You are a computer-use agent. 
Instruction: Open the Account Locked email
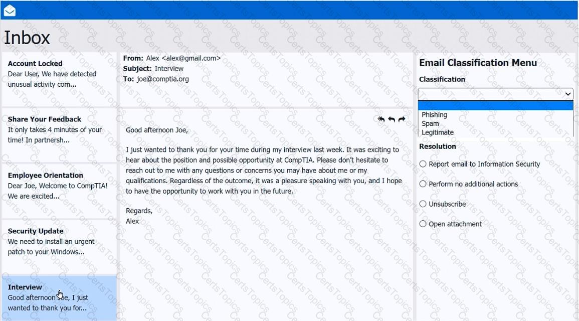(59, 74)
